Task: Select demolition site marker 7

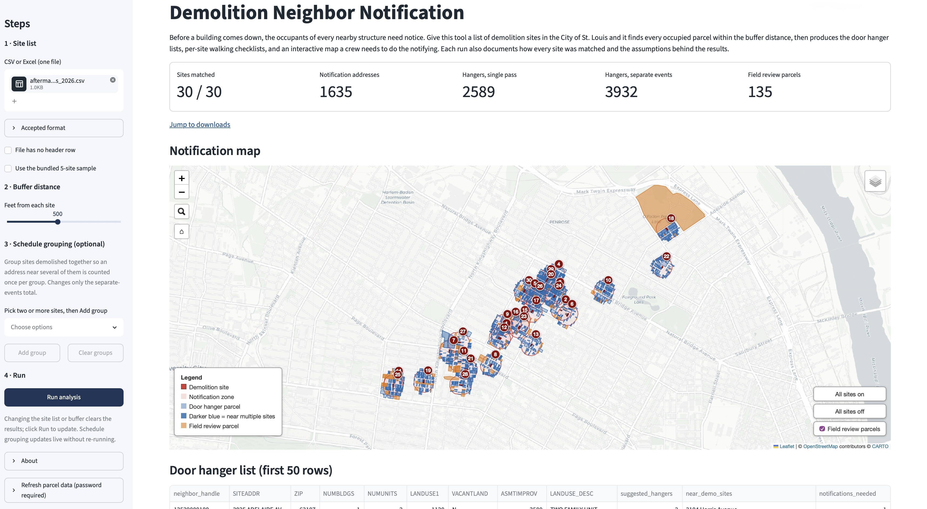Action: pos(454,340)
